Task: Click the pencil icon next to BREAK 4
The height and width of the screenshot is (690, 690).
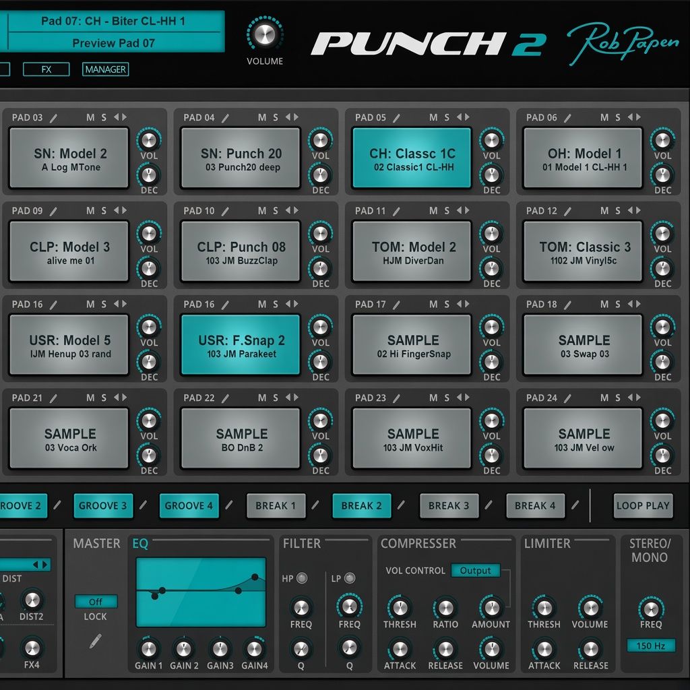Action: (575, 505)
